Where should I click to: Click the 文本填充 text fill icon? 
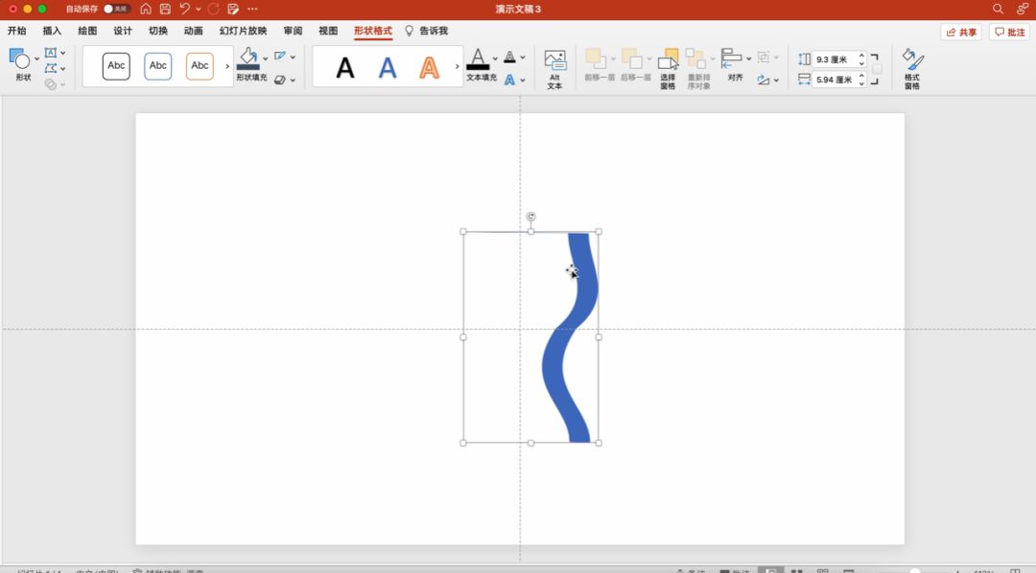point(478,58)
